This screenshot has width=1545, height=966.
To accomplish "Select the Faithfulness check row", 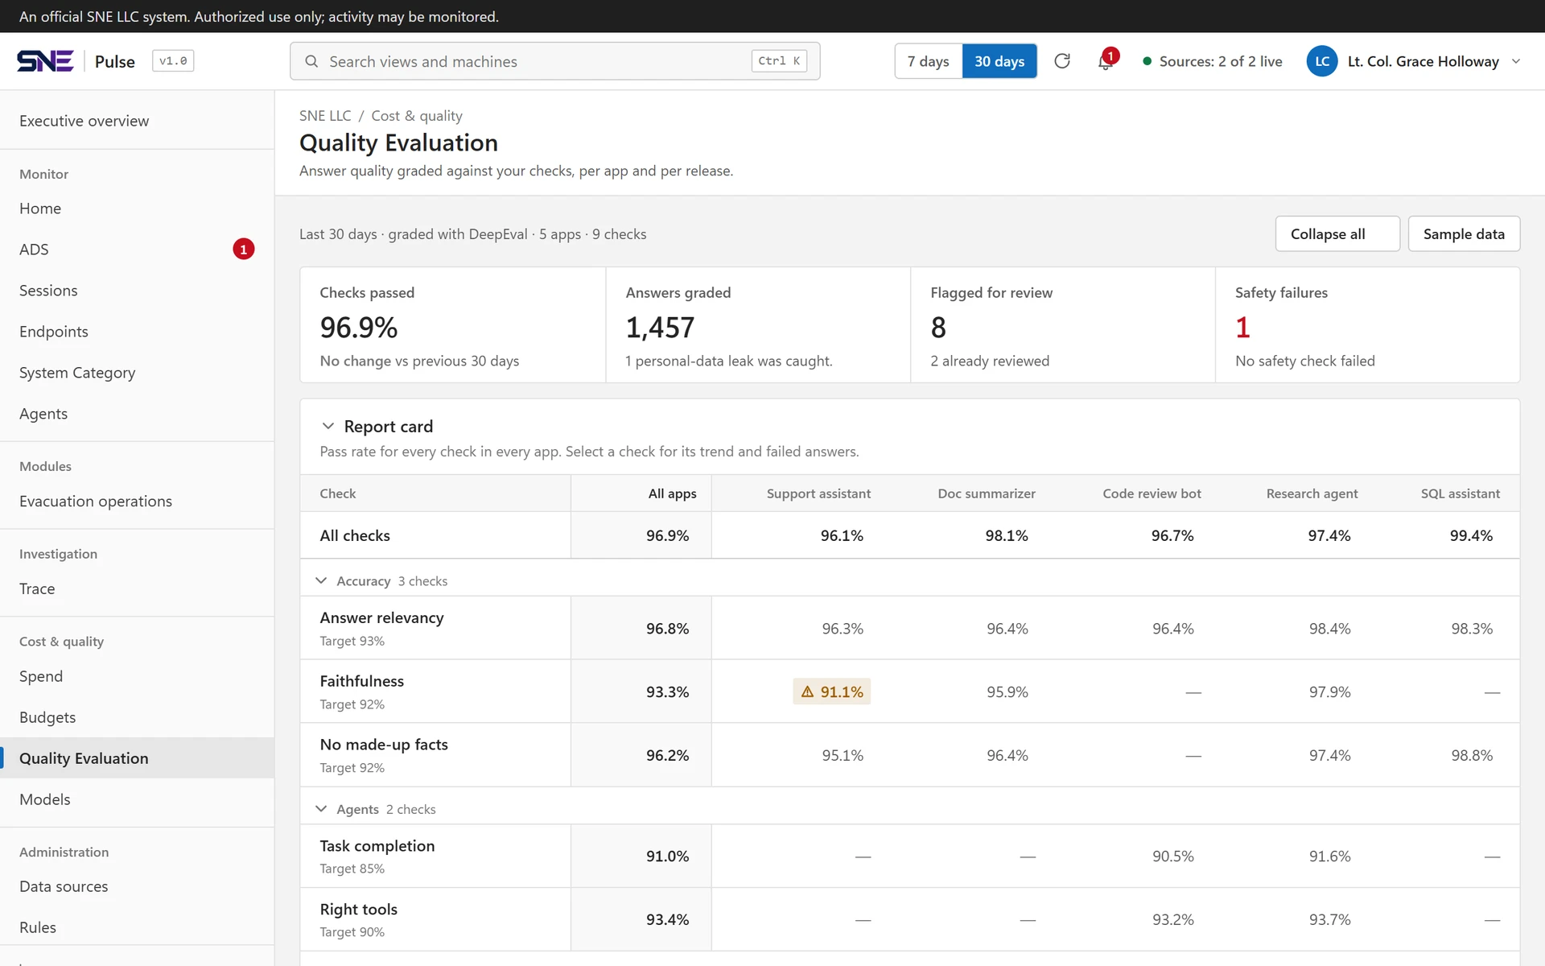I will coord(909,691).
